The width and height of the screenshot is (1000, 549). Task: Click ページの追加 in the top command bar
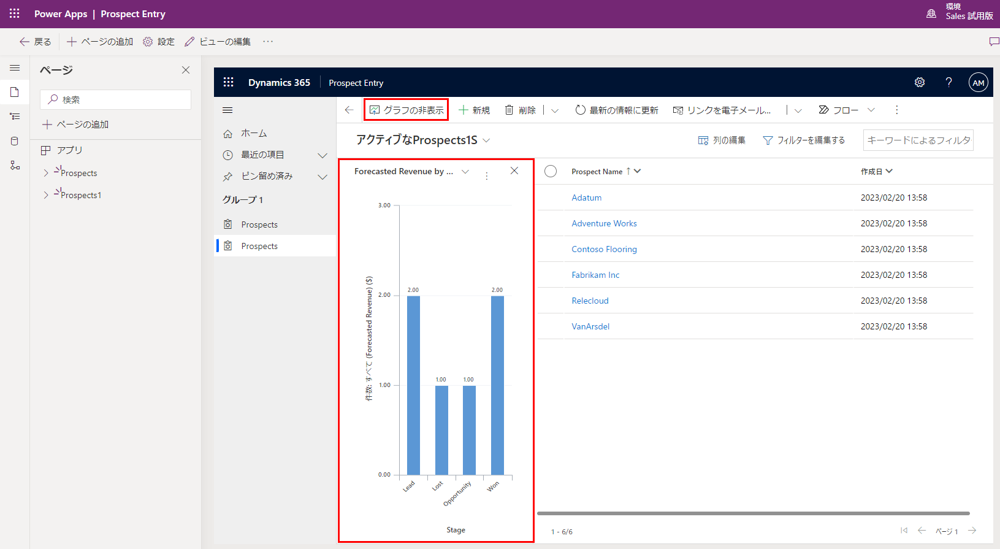click(x=99, y=42)
